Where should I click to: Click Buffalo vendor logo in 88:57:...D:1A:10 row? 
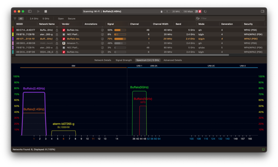pyautogui.click(x=64, y=39)
